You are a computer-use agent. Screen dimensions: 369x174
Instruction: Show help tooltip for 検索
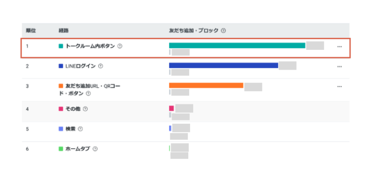click(x=80, y=129)
